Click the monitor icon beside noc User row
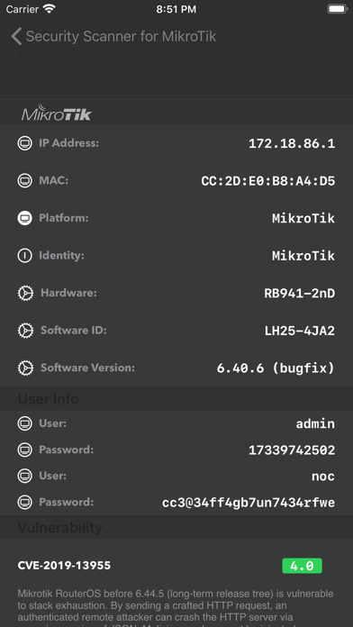353x627 pixels. (x=25, y=476)
